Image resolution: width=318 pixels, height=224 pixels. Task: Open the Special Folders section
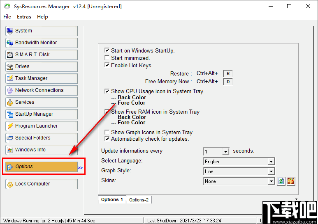[42, 138]
